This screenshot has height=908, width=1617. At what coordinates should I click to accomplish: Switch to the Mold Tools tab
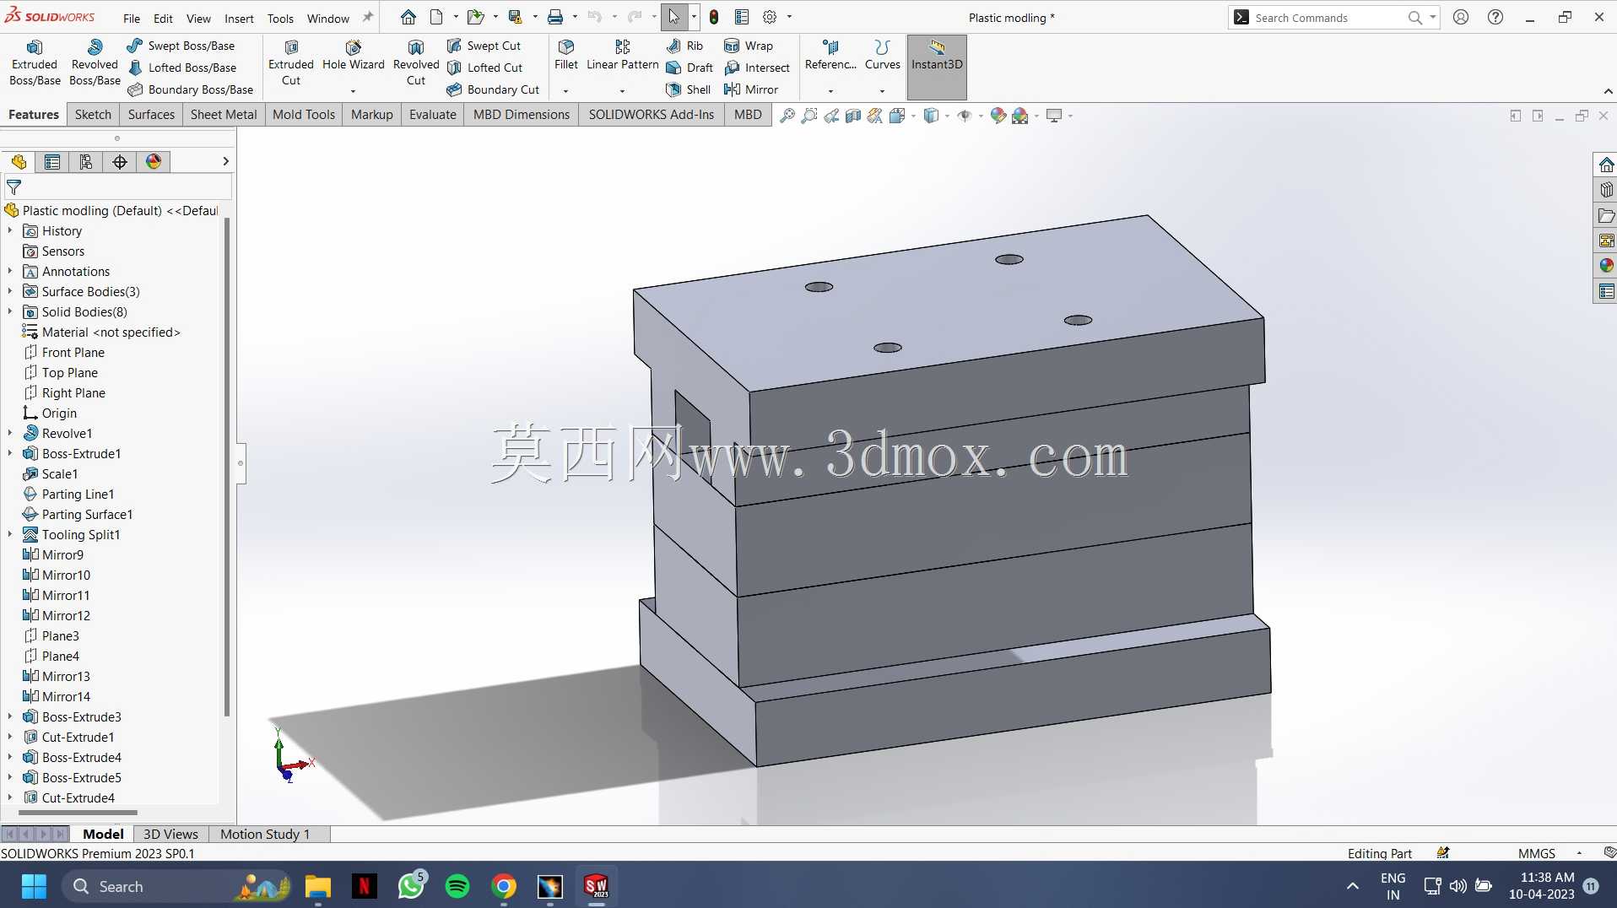click(304, 115)
